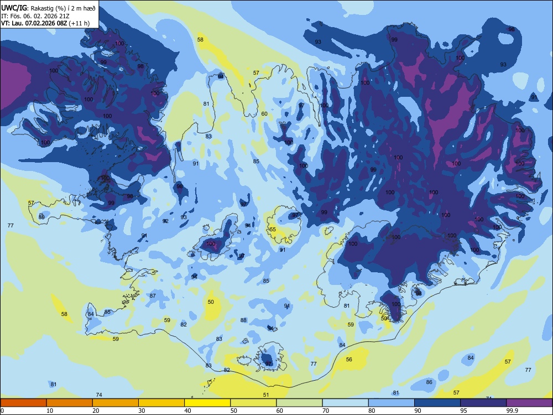Click the humidity value '51' on the map

[x=266, y=395]
